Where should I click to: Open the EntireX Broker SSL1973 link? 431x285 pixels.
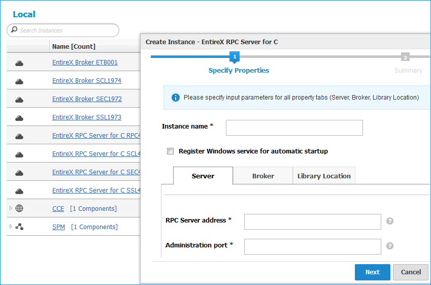click(x=87, y=117)
